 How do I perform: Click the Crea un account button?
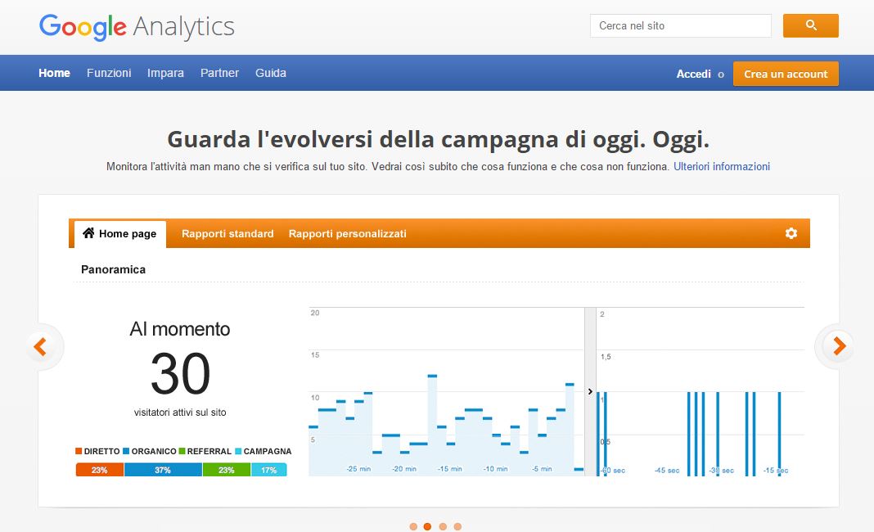tap(786, 74)
